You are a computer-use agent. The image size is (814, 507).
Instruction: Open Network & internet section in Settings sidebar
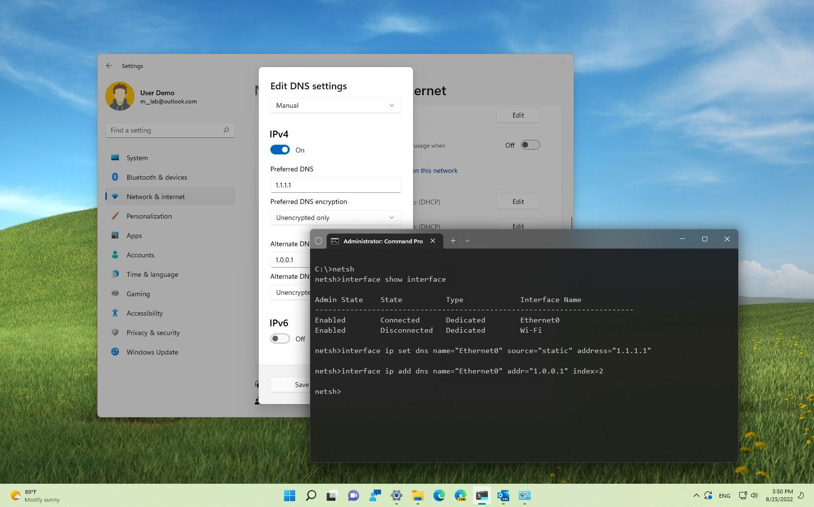[155, 197]
